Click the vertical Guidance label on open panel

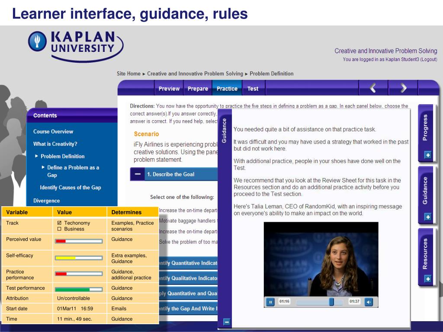(224, 131)
